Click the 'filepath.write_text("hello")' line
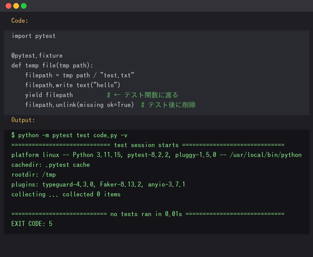Viewport: 313px width, 257px height. click(73, 85)
